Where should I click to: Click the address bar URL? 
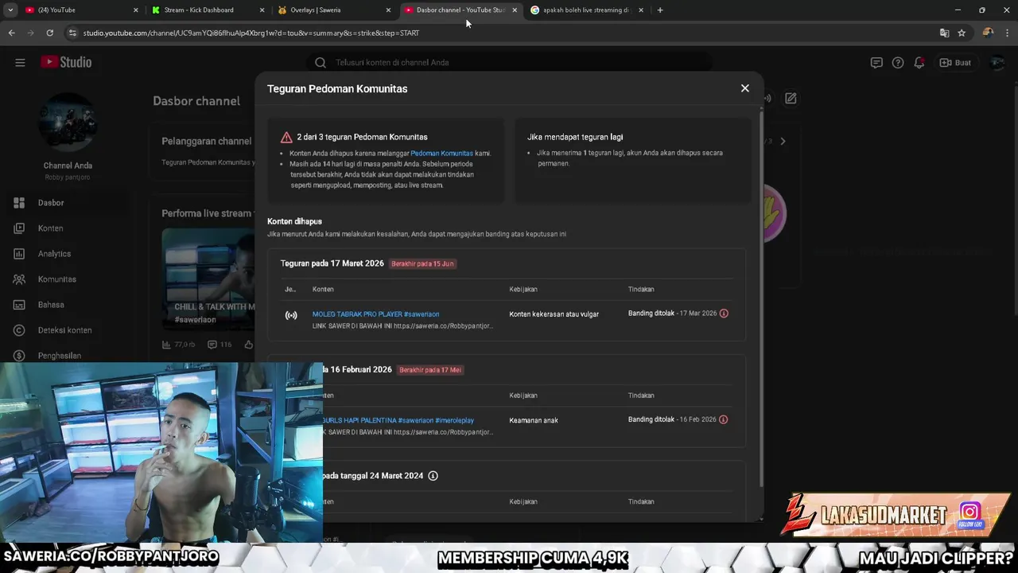pyautogui.click(x=251, y=33)
